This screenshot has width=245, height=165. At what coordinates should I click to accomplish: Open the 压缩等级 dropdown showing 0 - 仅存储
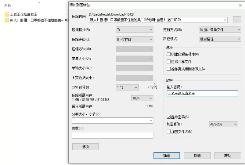click(x=134, y=40)
